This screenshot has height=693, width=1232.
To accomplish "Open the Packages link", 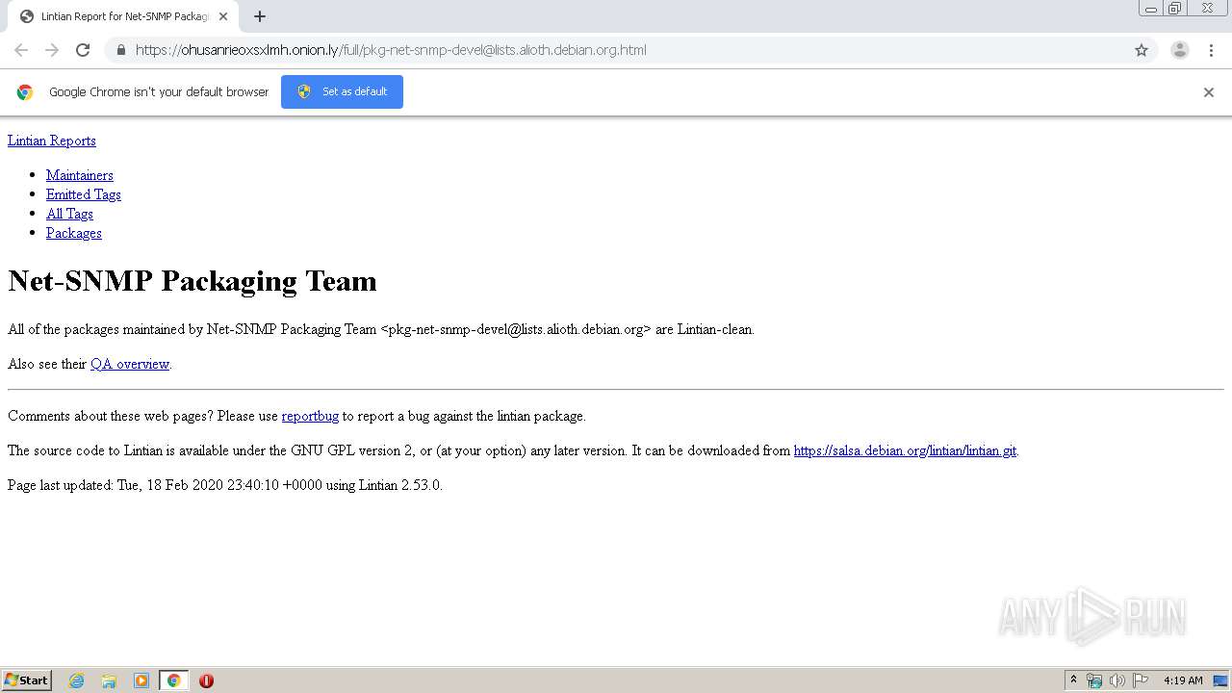I will (x=74, y=233).
